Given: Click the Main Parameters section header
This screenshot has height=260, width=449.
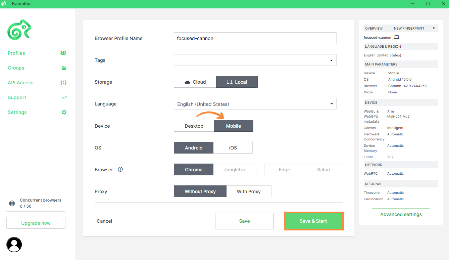Looking at the screenshot, I should [401, 64].
